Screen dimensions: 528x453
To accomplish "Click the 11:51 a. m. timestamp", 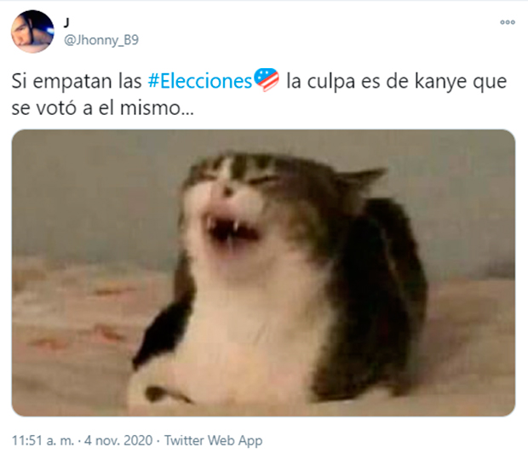I will click(x=43, y=440).
